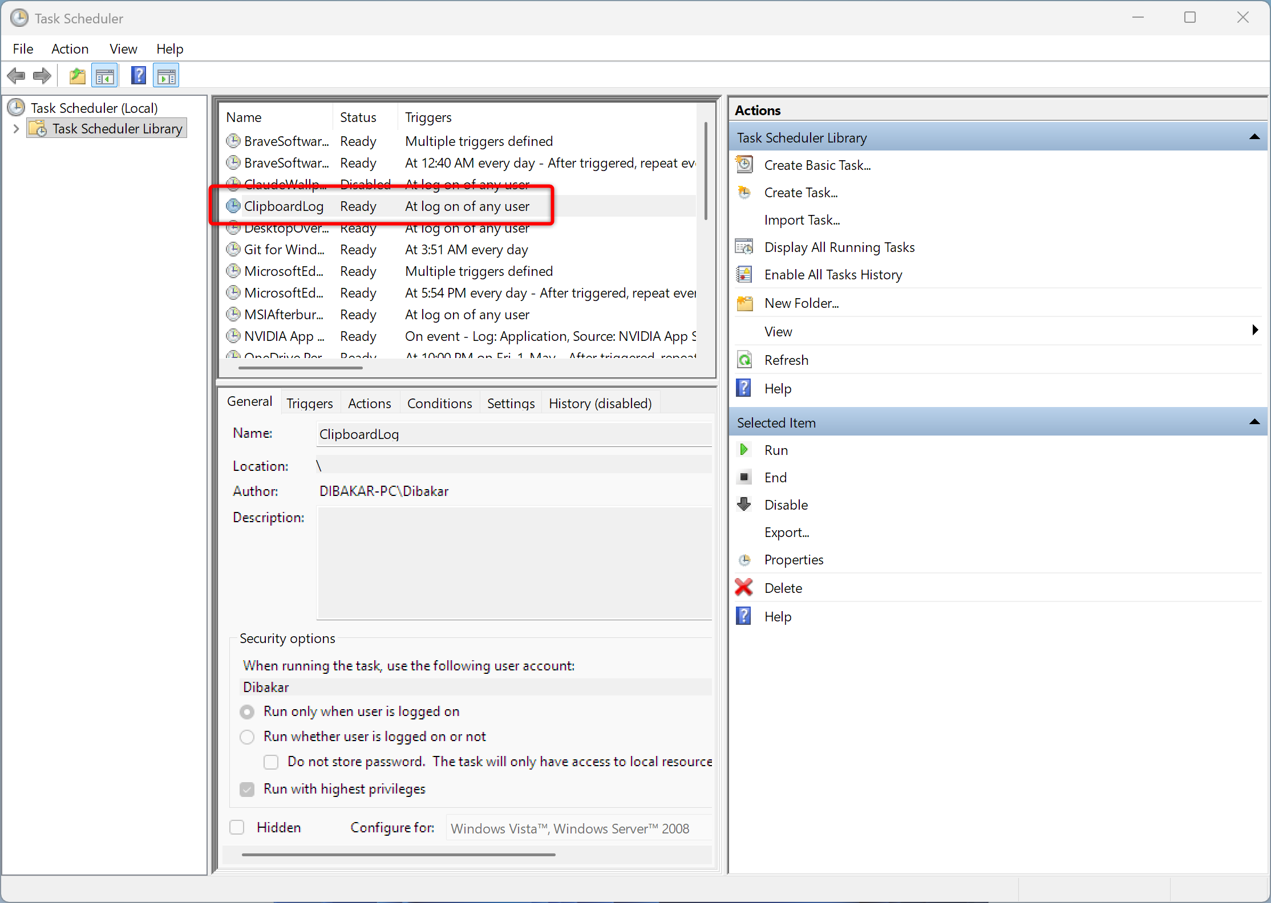Toggle the Hidden checkbox

pos(237,827)
